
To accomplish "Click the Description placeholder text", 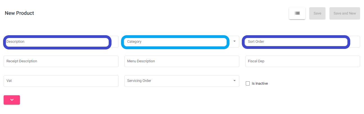I will pos(15,42).
